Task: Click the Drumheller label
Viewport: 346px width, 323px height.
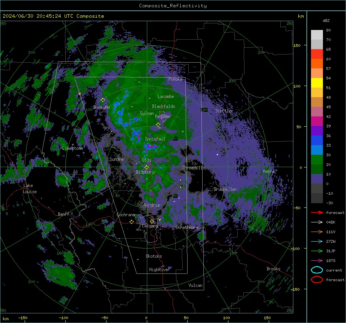Action: pos(225,189)
